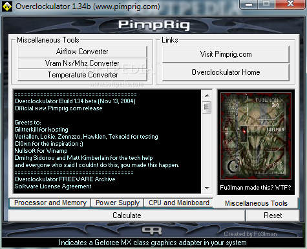Click the credits scrollbar up arrow
This screenshot has width=307, height=249.
[x=207, y=95]
